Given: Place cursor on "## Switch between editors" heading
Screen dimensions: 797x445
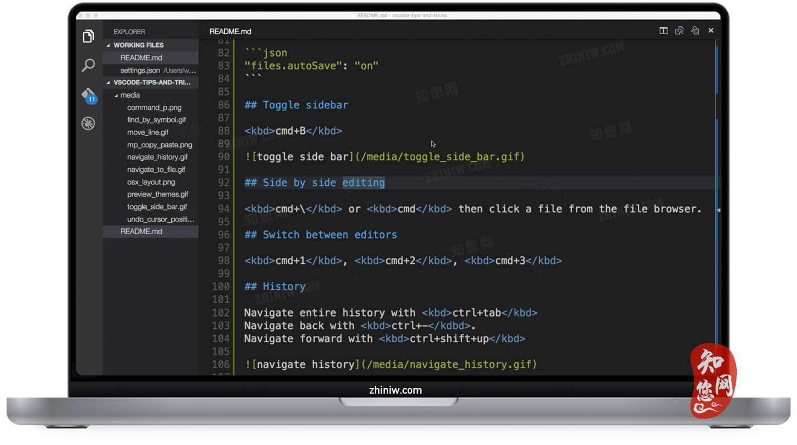Looking at the screenshot, I should pyautogui.click(x=321, y=235).
